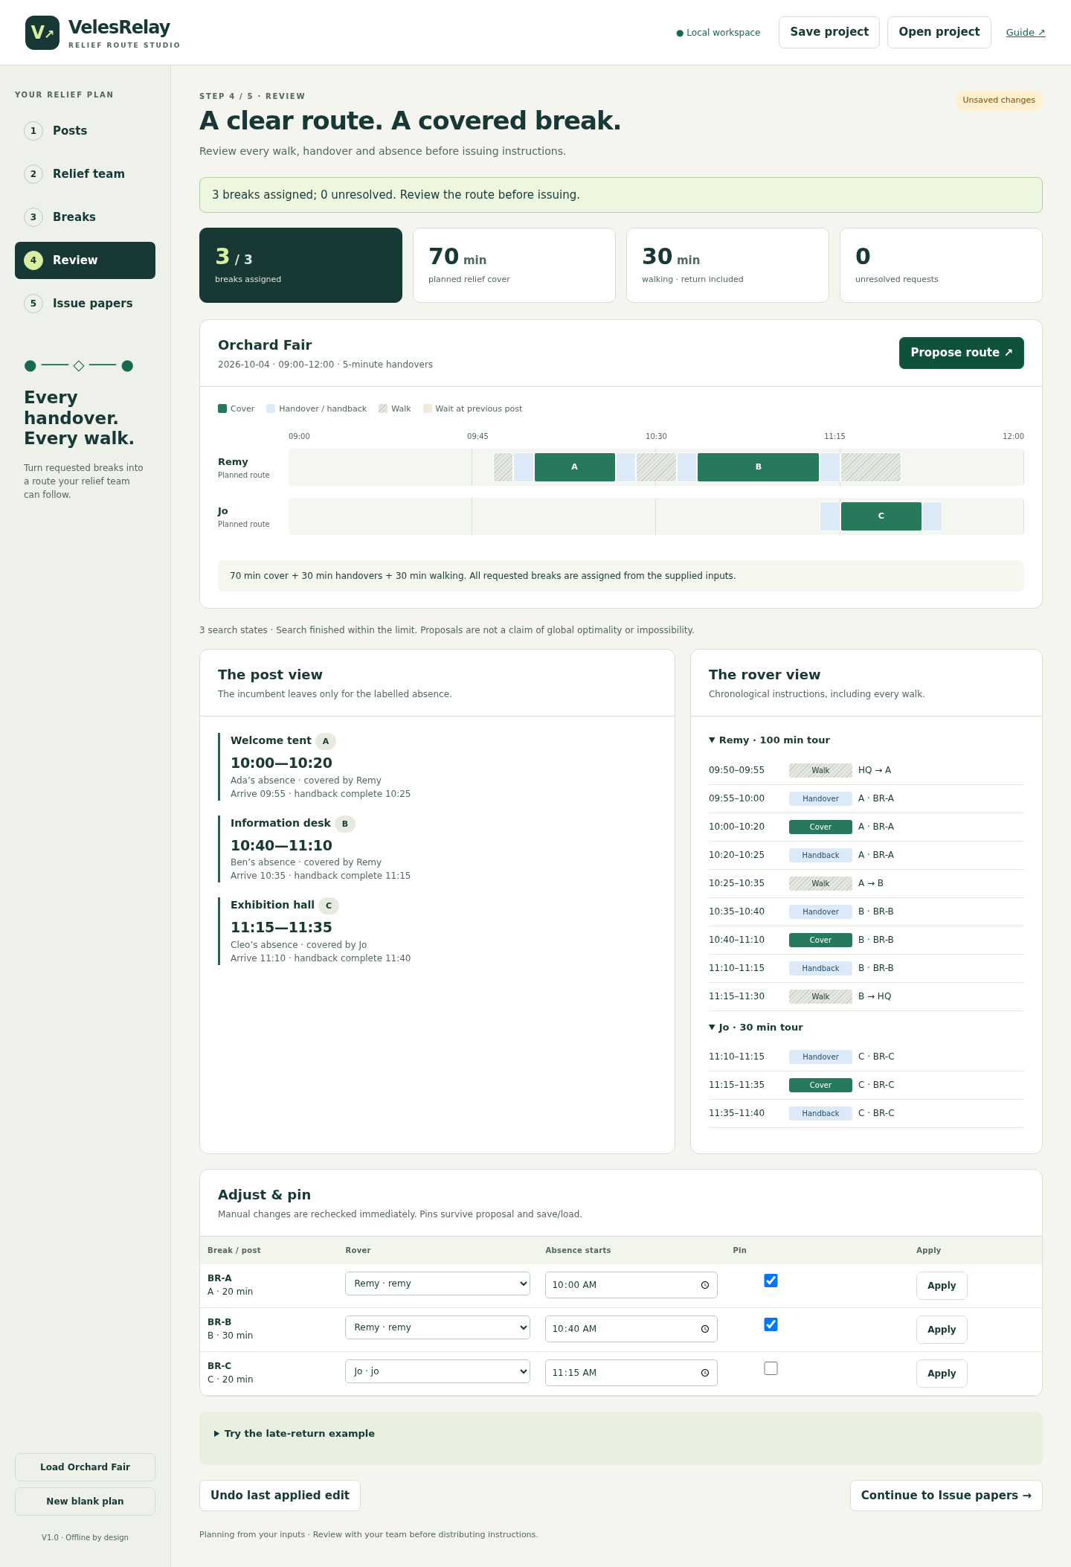Enable the pin checkbox for BR-C

(771, 1368)
